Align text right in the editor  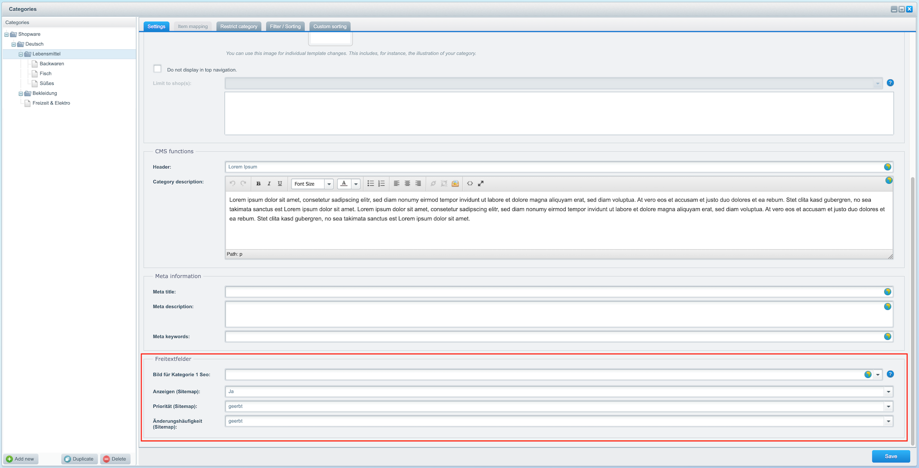pos(418,183)
